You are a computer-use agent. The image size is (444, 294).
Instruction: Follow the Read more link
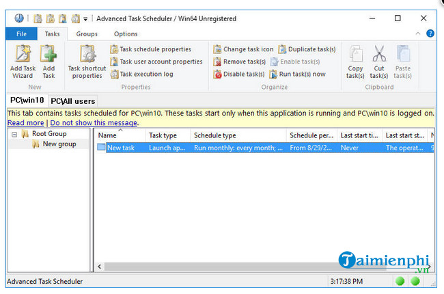pyautogui.click(x=26, y=123)
